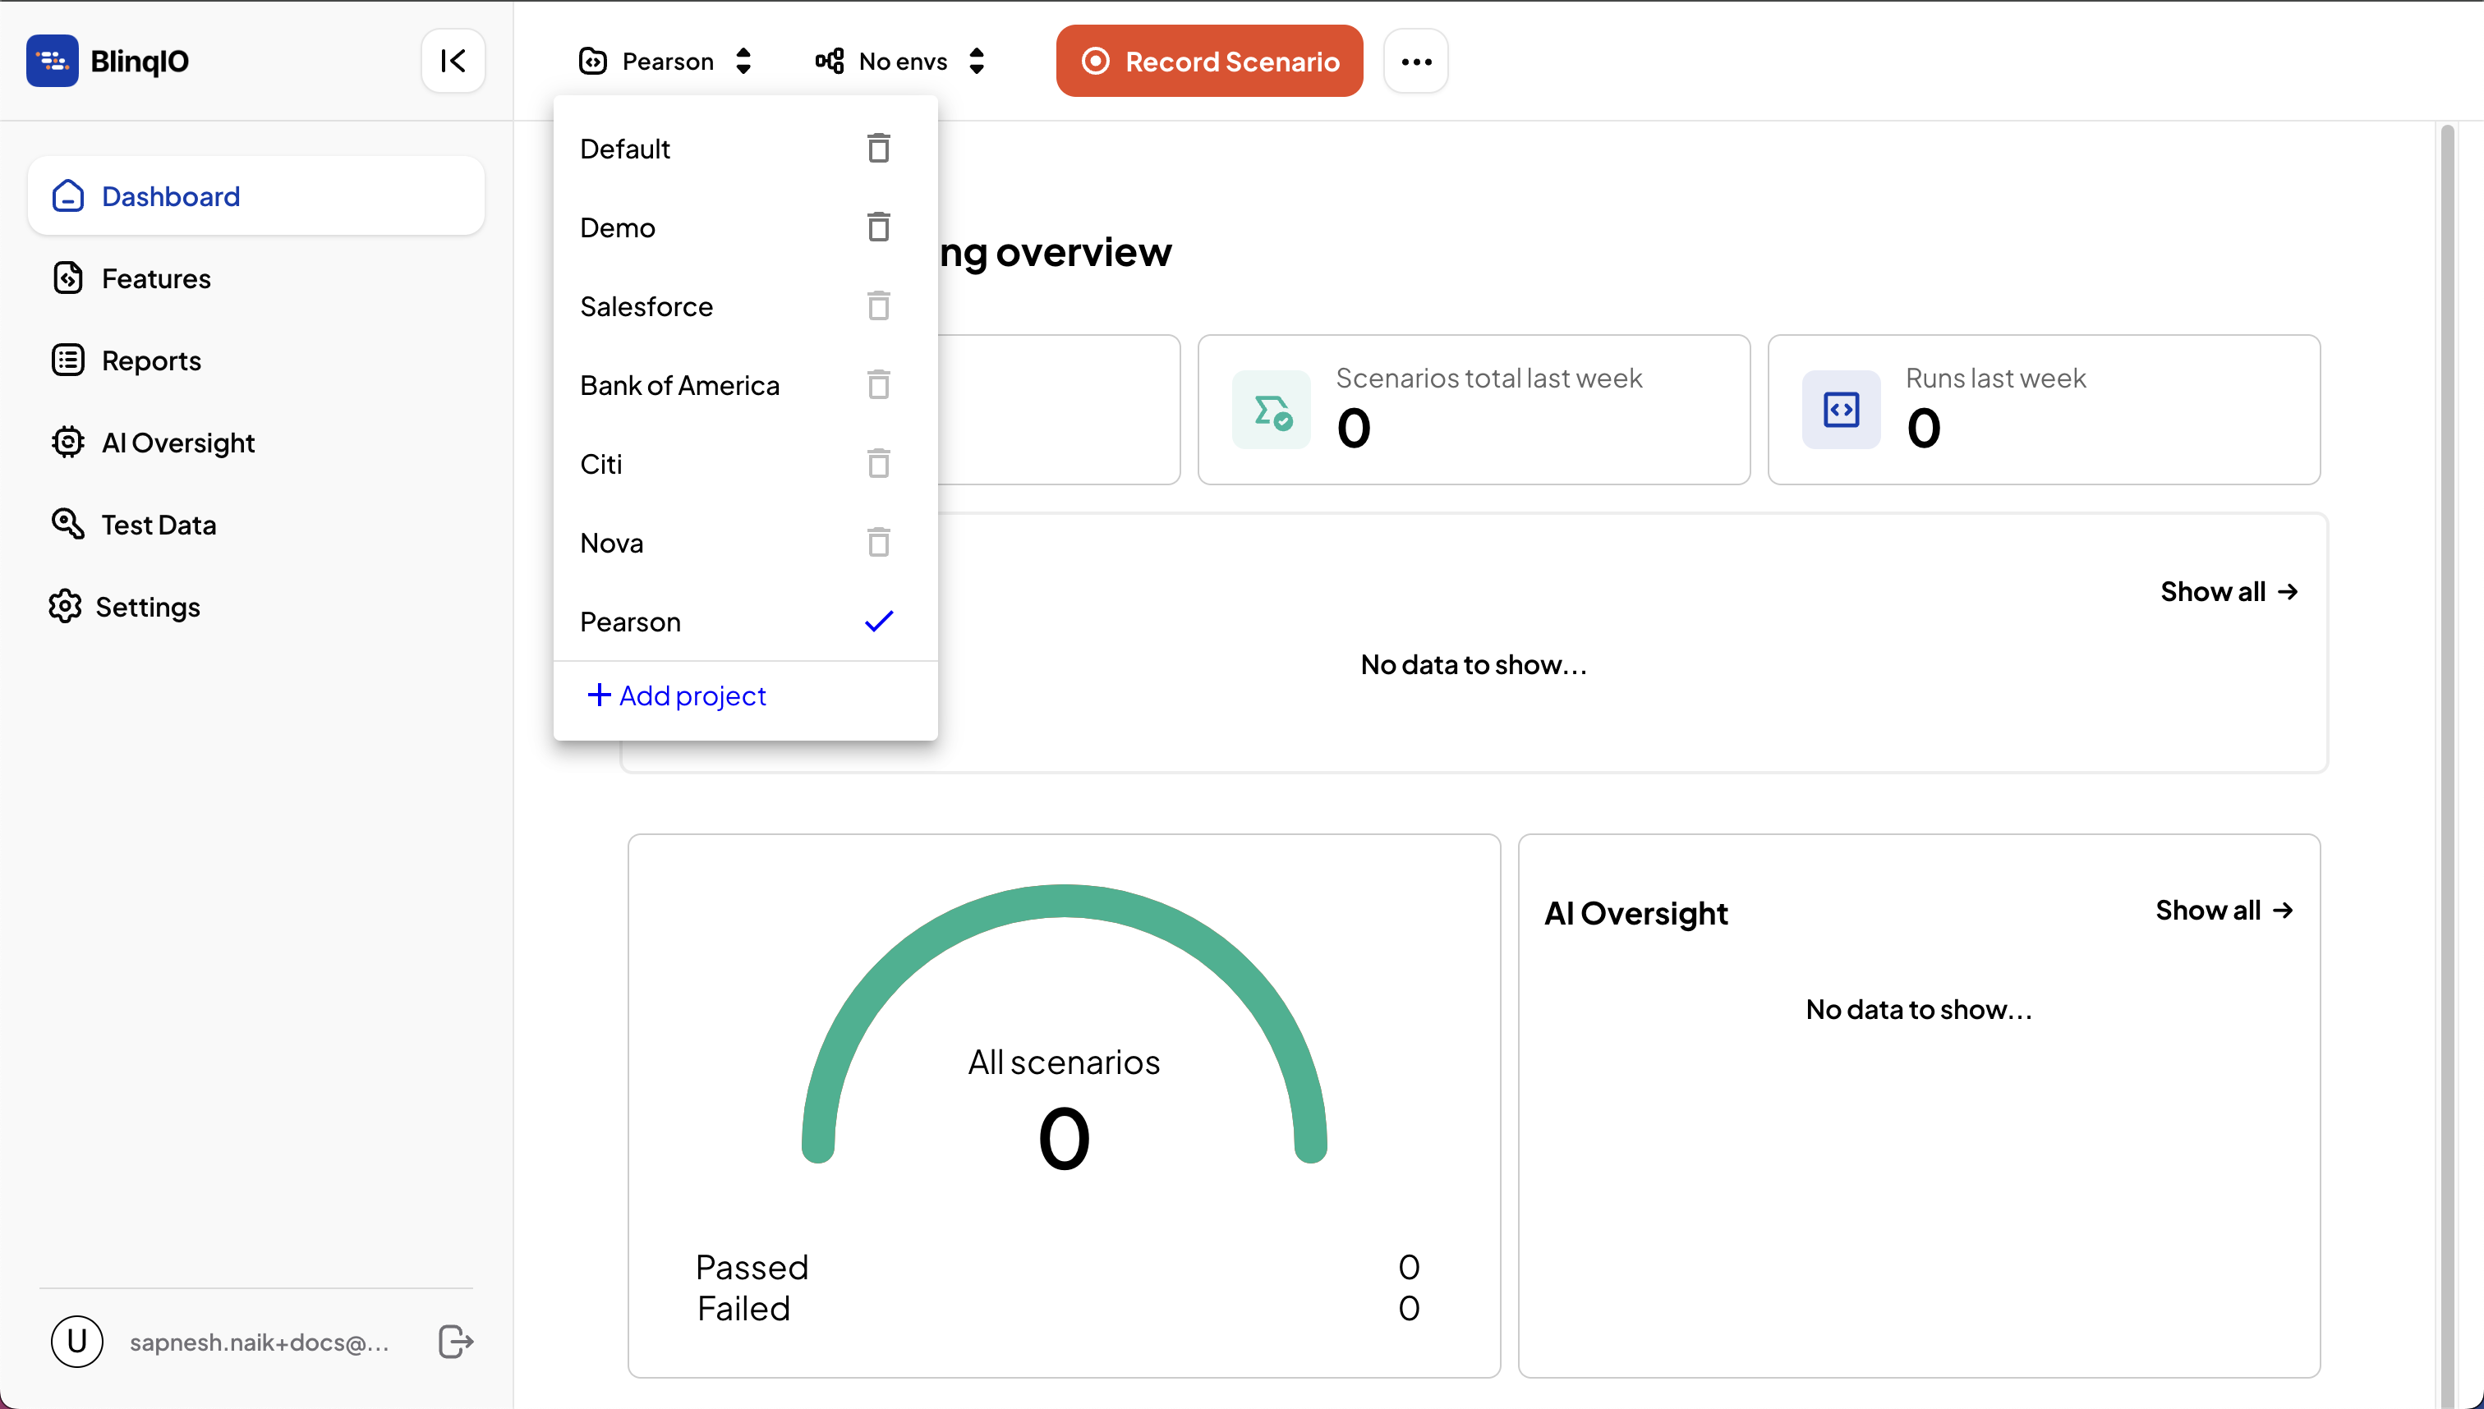Click Show all above No data panel

pyautogui.click(x=2229, y=591)
